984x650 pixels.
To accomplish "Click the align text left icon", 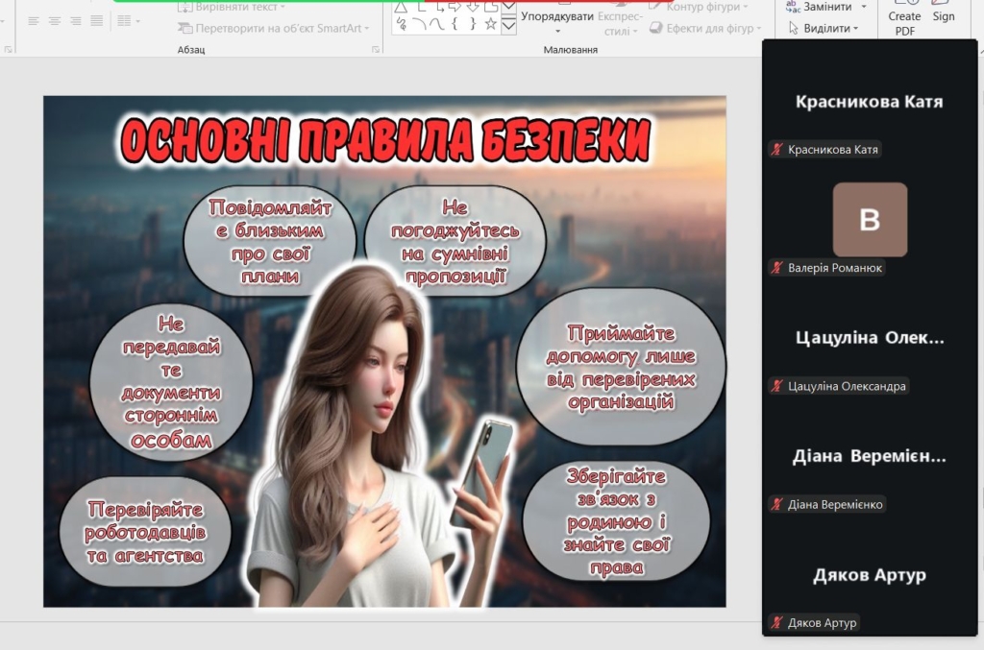I will pos(33,21).
